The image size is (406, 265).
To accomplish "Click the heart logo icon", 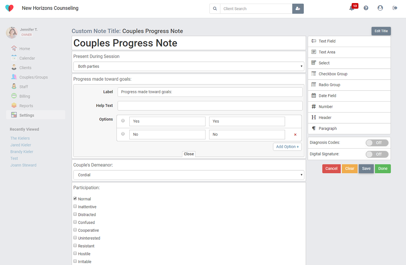I will pyautogui.click(x=9, y=8).
